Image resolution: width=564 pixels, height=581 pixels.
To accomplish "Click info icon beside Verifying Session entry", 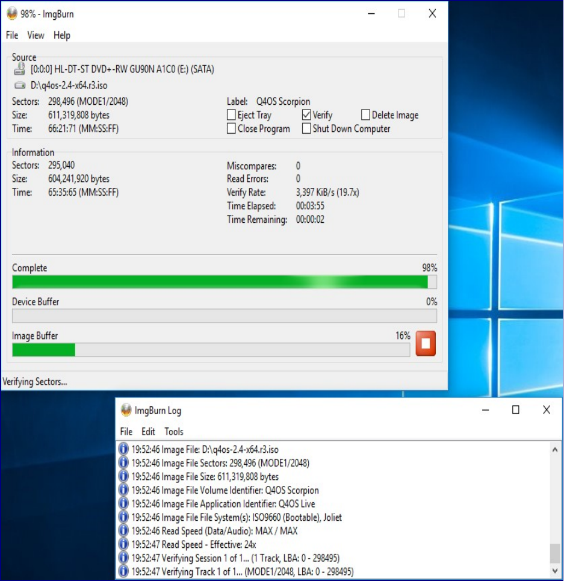I will (x=123, y=558).
